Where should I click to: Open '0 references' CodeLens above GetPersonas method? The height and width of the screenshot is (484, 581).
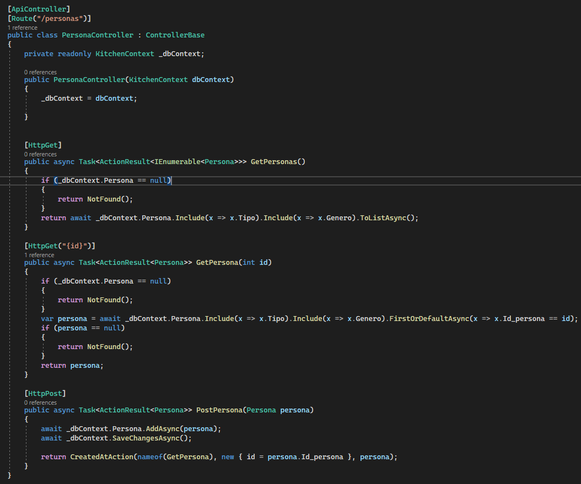[x=40, y=154]
